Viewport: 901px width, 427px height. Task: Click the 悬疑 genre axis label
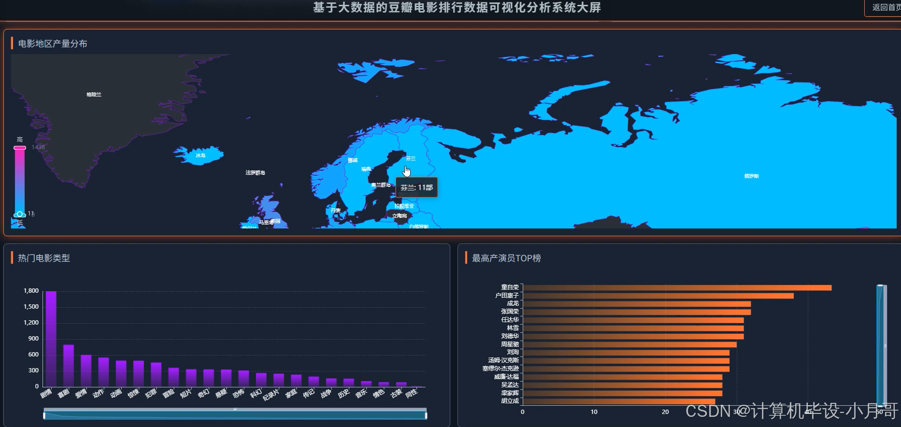click(221, 393)
